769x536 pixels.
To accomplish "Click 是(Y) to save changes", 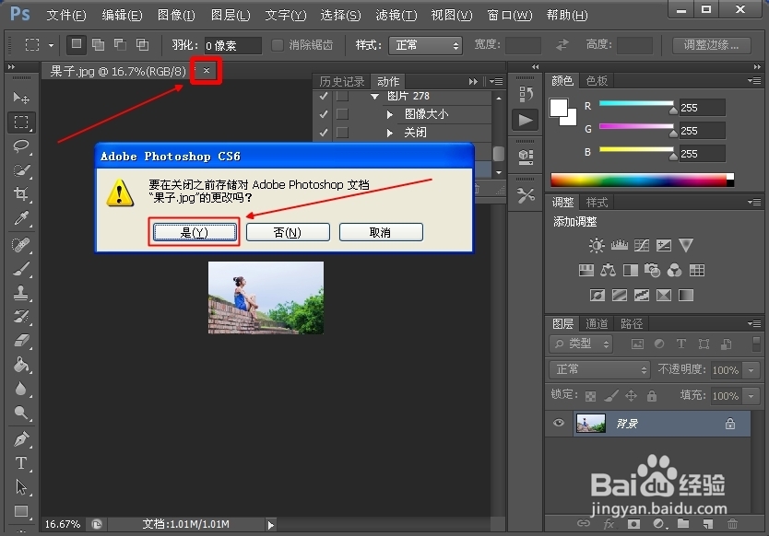I will coord(195,232).
